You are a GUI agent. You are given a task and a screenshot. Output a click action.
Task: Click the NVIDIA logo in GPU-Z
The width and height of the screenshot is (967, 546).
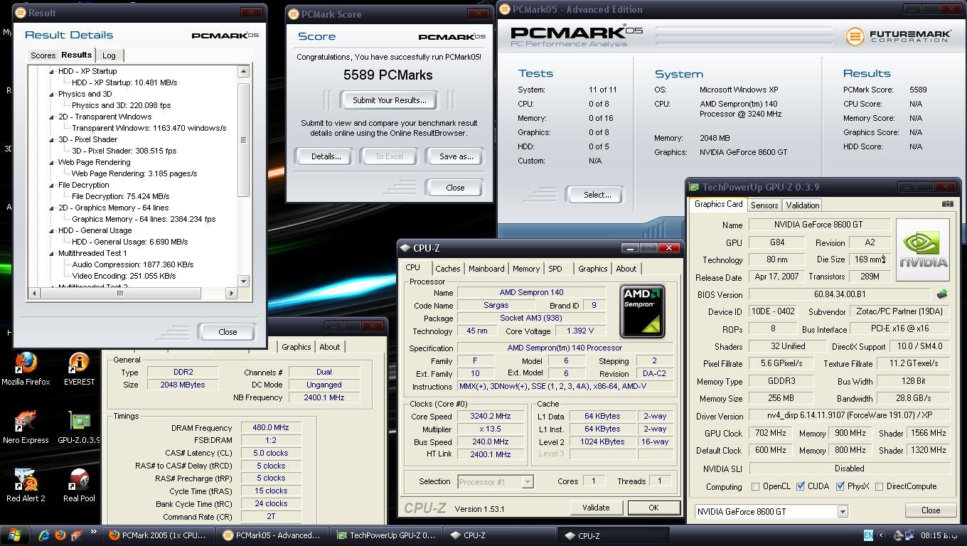[923, 250]
